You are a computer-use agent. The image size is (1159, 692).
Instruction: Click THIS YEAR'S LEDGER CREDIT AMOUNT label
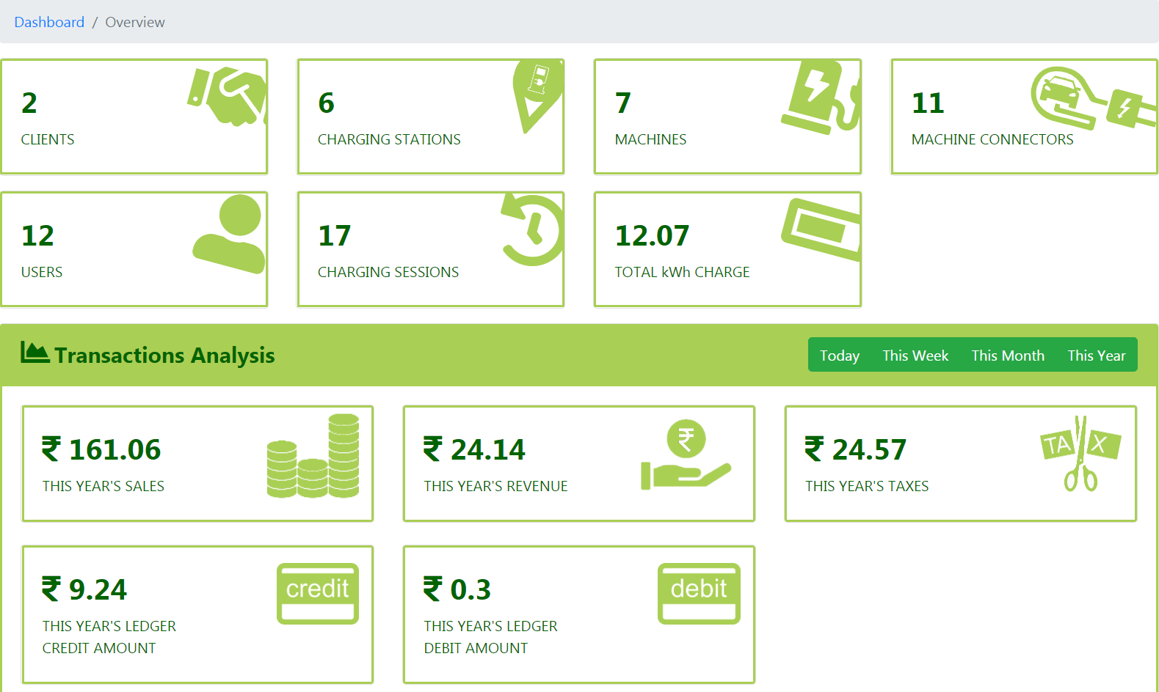coord(109,637)
